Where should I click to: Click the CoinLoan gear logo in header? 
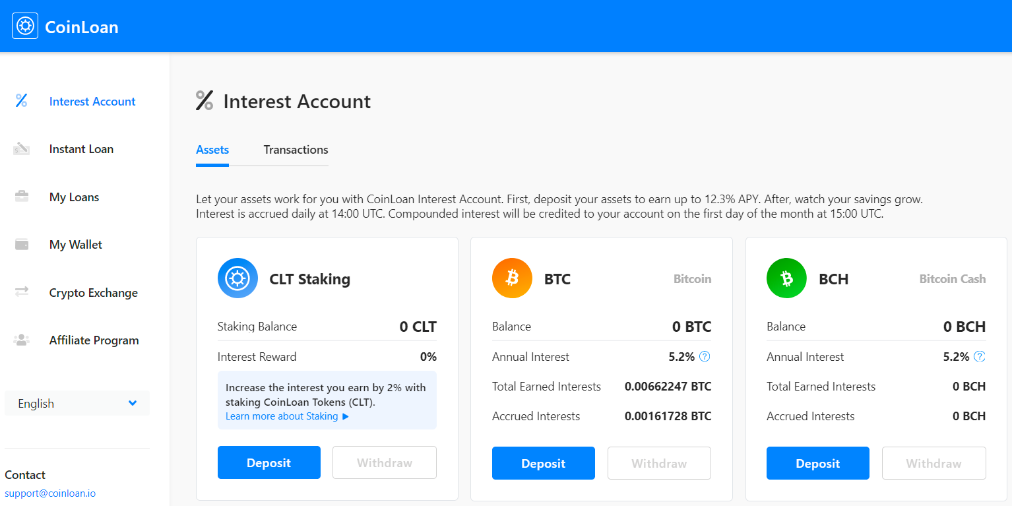point(25,26)
